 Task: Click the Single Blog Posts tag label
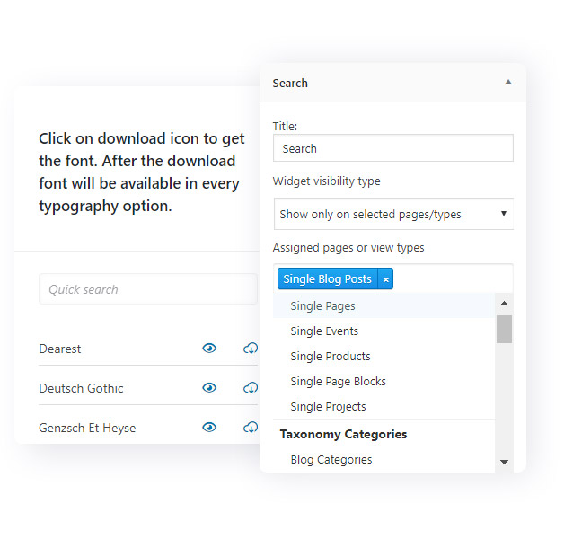tap(327, 279)
